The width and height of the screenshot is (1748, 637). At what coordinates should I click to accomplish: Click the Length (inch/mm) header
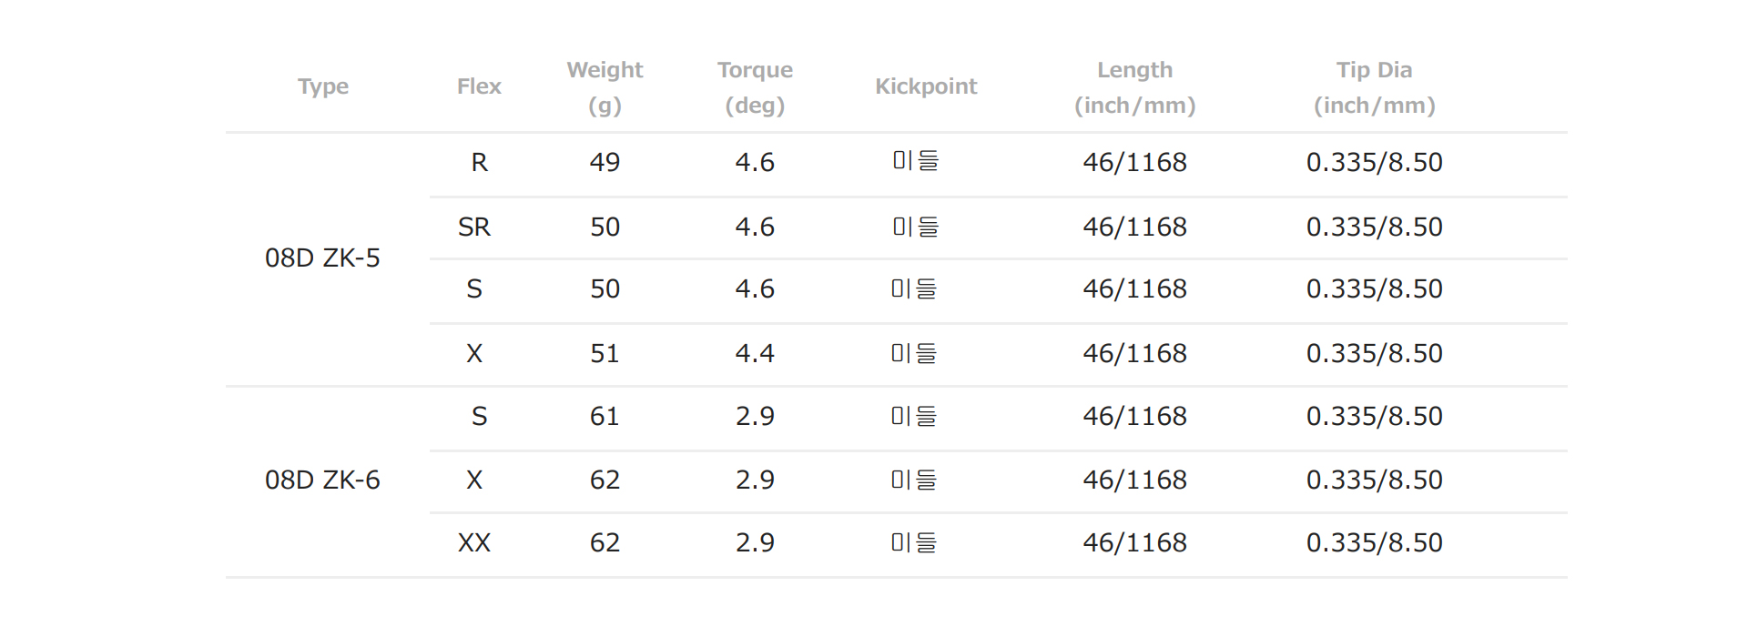tap(1134, 87)
